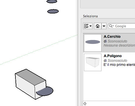Select the front long face of the box

(25, 86)
